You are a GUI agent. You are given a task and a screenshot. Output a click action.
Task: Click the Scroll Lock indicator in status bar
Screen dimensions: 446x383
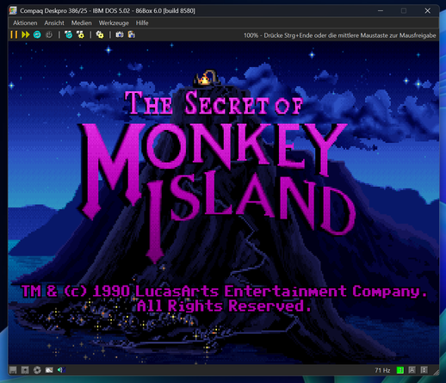click(x=424, y=370)
